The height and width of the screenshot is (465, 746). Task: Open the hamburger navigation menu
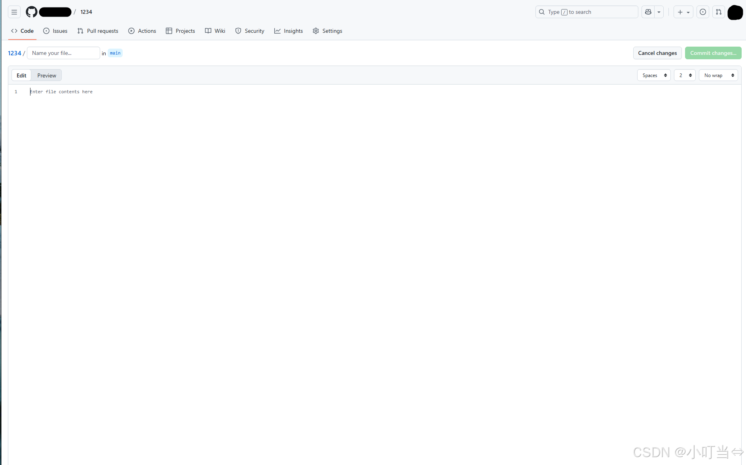point(14,12)
